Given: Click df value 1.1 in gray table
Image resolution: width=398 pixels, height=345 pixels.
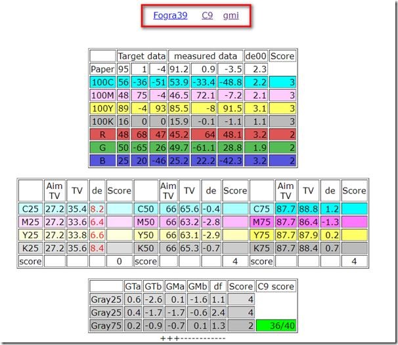Looking at the screenshot, I should [x=218, y=299].
